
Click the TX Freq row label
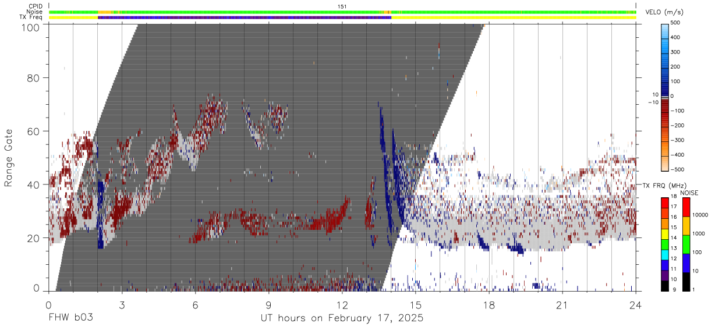coord(32,17)
